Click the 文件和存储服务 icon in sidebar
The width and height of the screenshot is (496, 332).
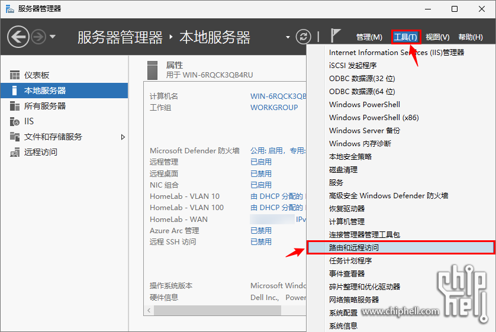(x=15, y=137)
